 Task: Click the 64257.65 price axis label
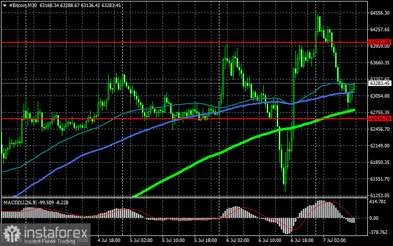tap(380, 30)
